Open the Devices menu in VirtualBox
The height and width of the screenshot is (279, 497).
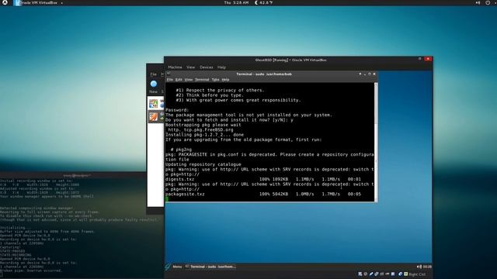pos(207,67)
